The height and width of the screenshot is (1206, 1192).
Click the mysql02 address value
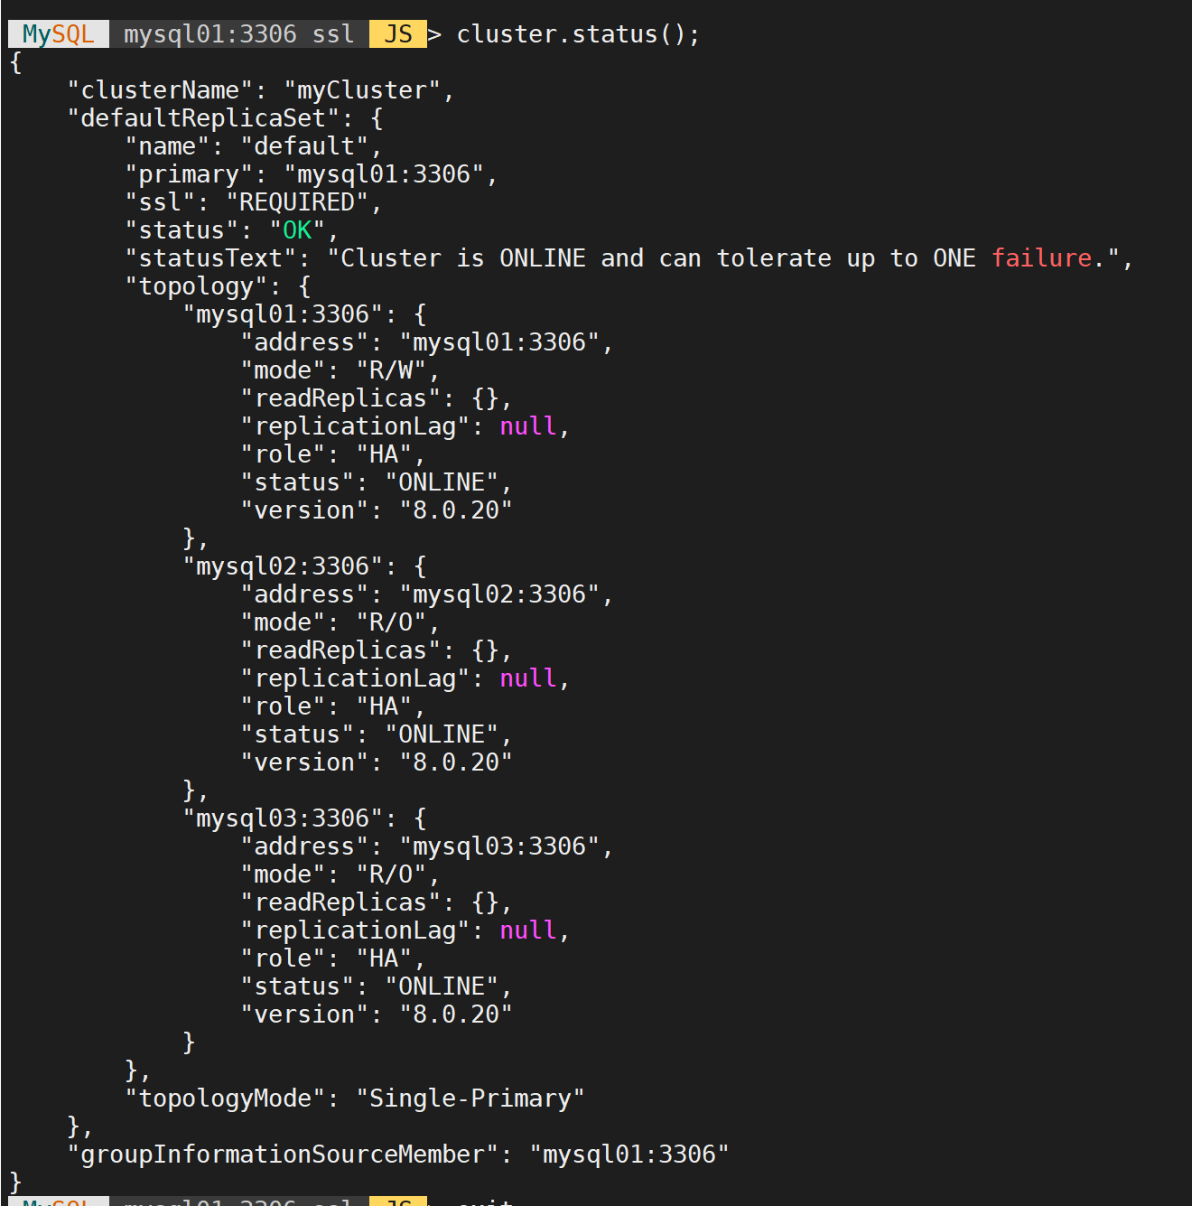(499, 594)
